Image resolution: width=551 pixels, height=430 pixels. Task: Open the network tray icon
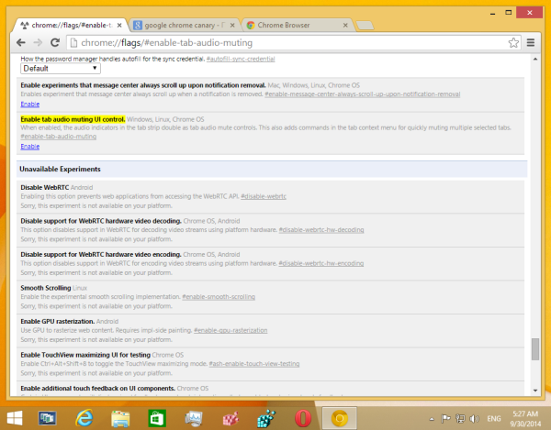460,418
